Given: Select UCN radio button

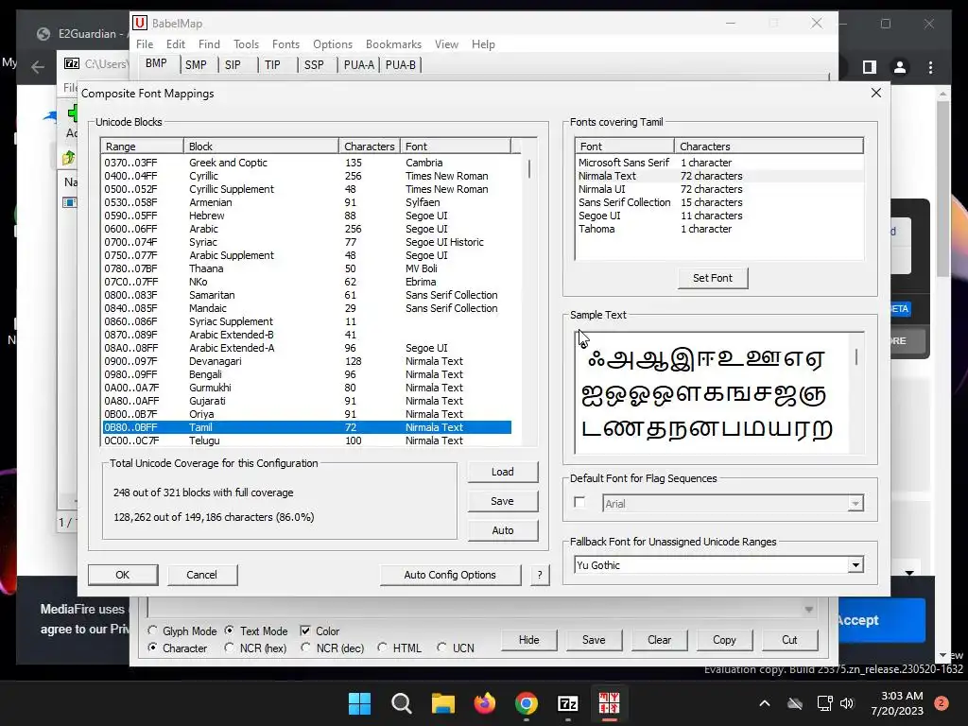Looking at the screenshot, I should 441,648.
